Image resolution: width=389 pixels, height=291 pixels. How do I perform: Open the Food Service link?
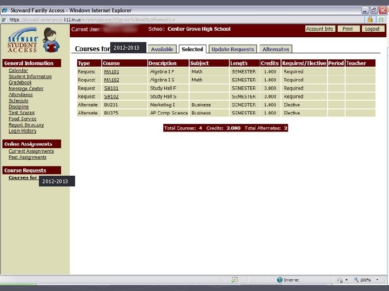[22, 119]
